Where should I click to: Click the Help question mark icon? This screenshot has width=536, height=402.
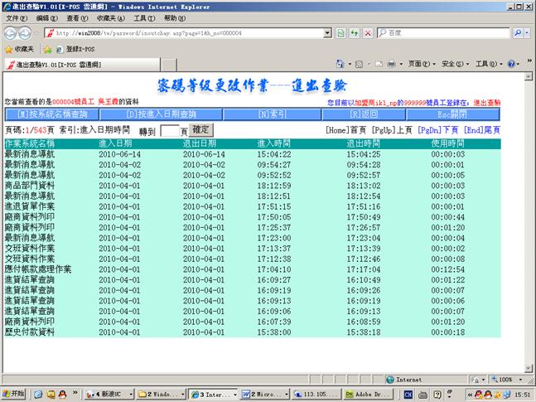tap(511, 64)
